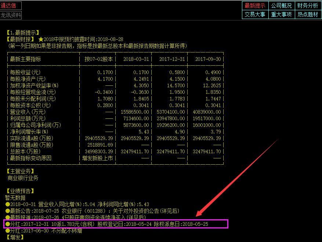322x242 pixels.
Task: Click the 总股本(万股) row label
Action: [x=25, y=151]
